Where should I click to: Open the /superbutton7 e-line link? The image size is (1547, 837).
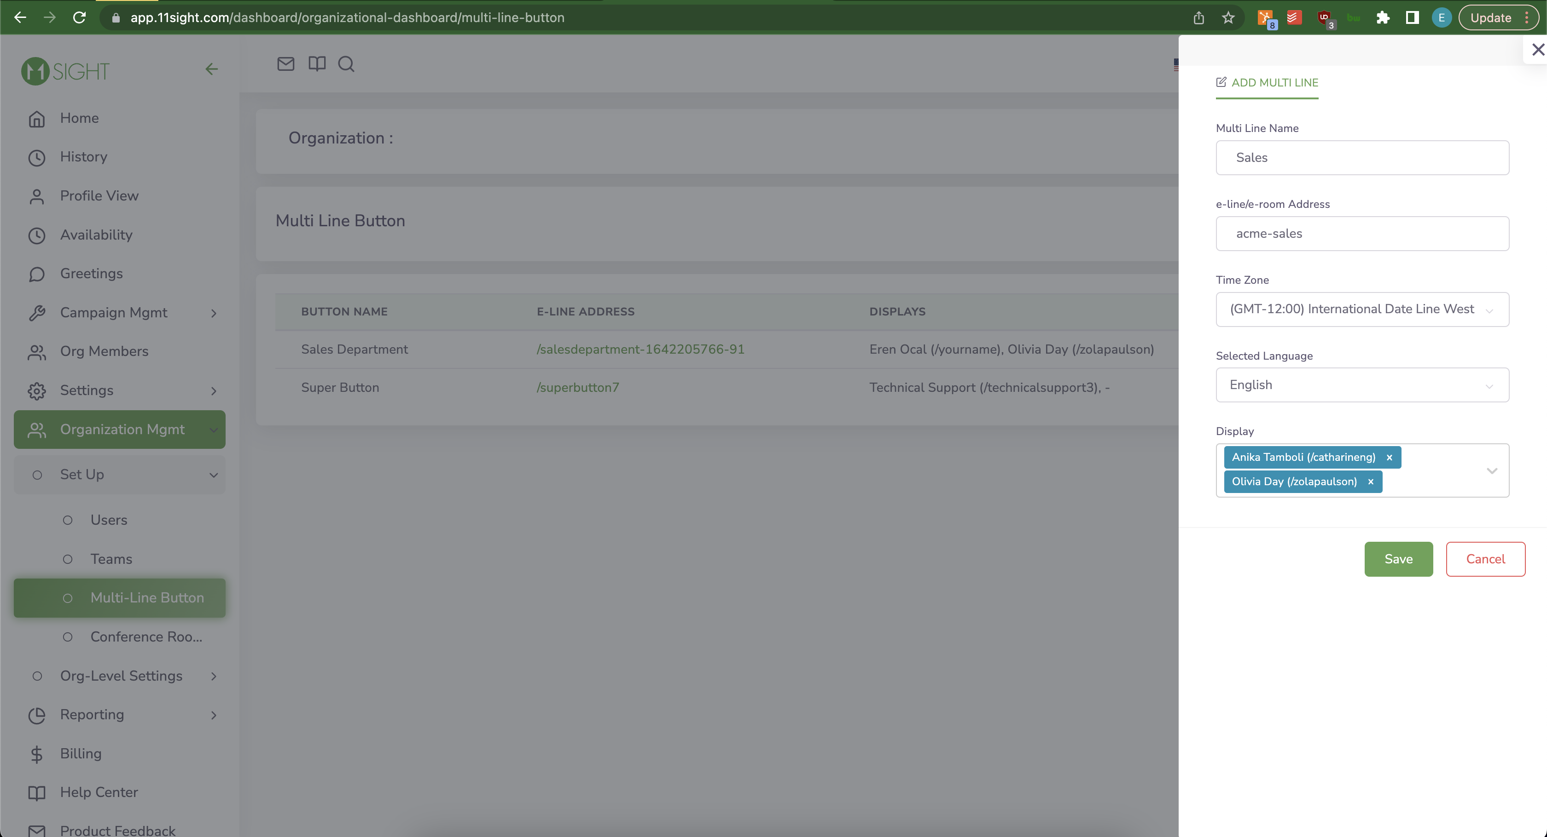click(578, 388)
